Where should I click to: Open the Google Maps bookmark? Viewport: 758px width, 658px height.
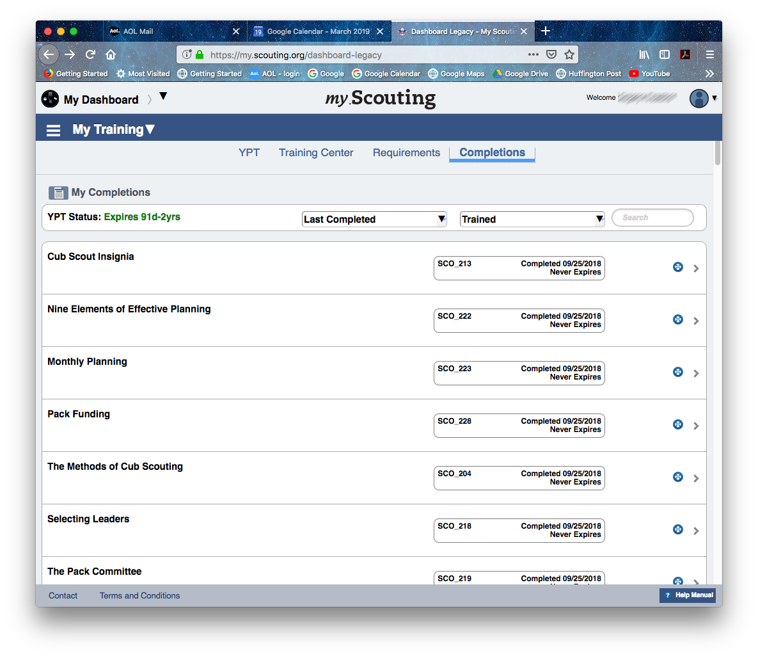[x=456, y=74]
